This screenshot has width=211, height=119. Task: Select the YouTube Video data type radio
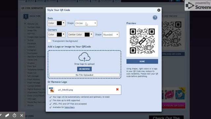click(25, 27)
